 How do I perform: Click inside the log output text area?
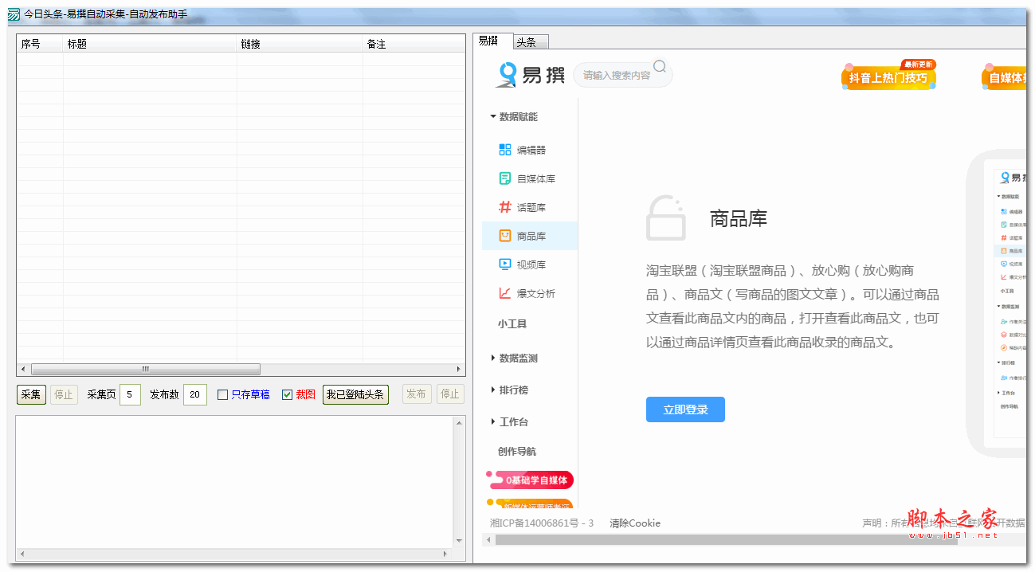[x=234, y=480]
